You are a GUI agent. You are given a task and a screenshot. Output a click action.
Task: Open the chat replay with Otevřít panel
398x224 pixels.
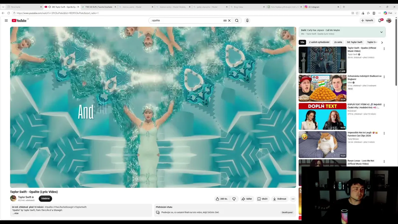[x=287, y=212]
